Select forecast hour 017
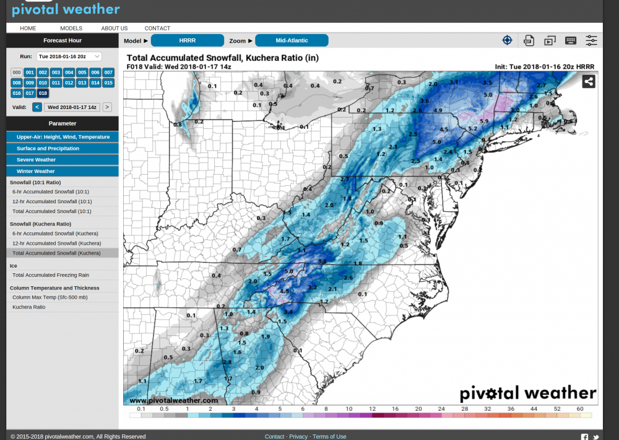The width and height of the screenshot is (619, 440). (x=30, y=94)
